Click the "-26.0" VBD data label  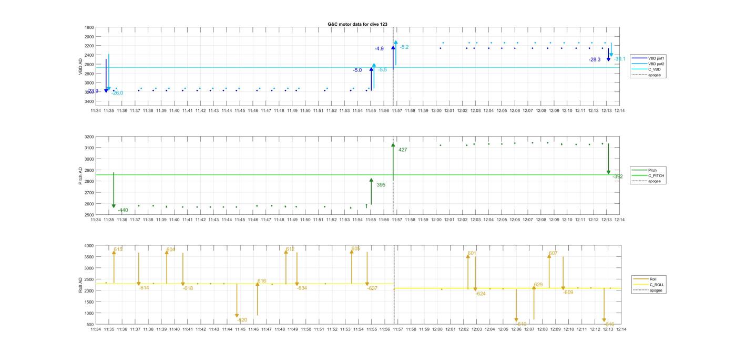point(117,93)
